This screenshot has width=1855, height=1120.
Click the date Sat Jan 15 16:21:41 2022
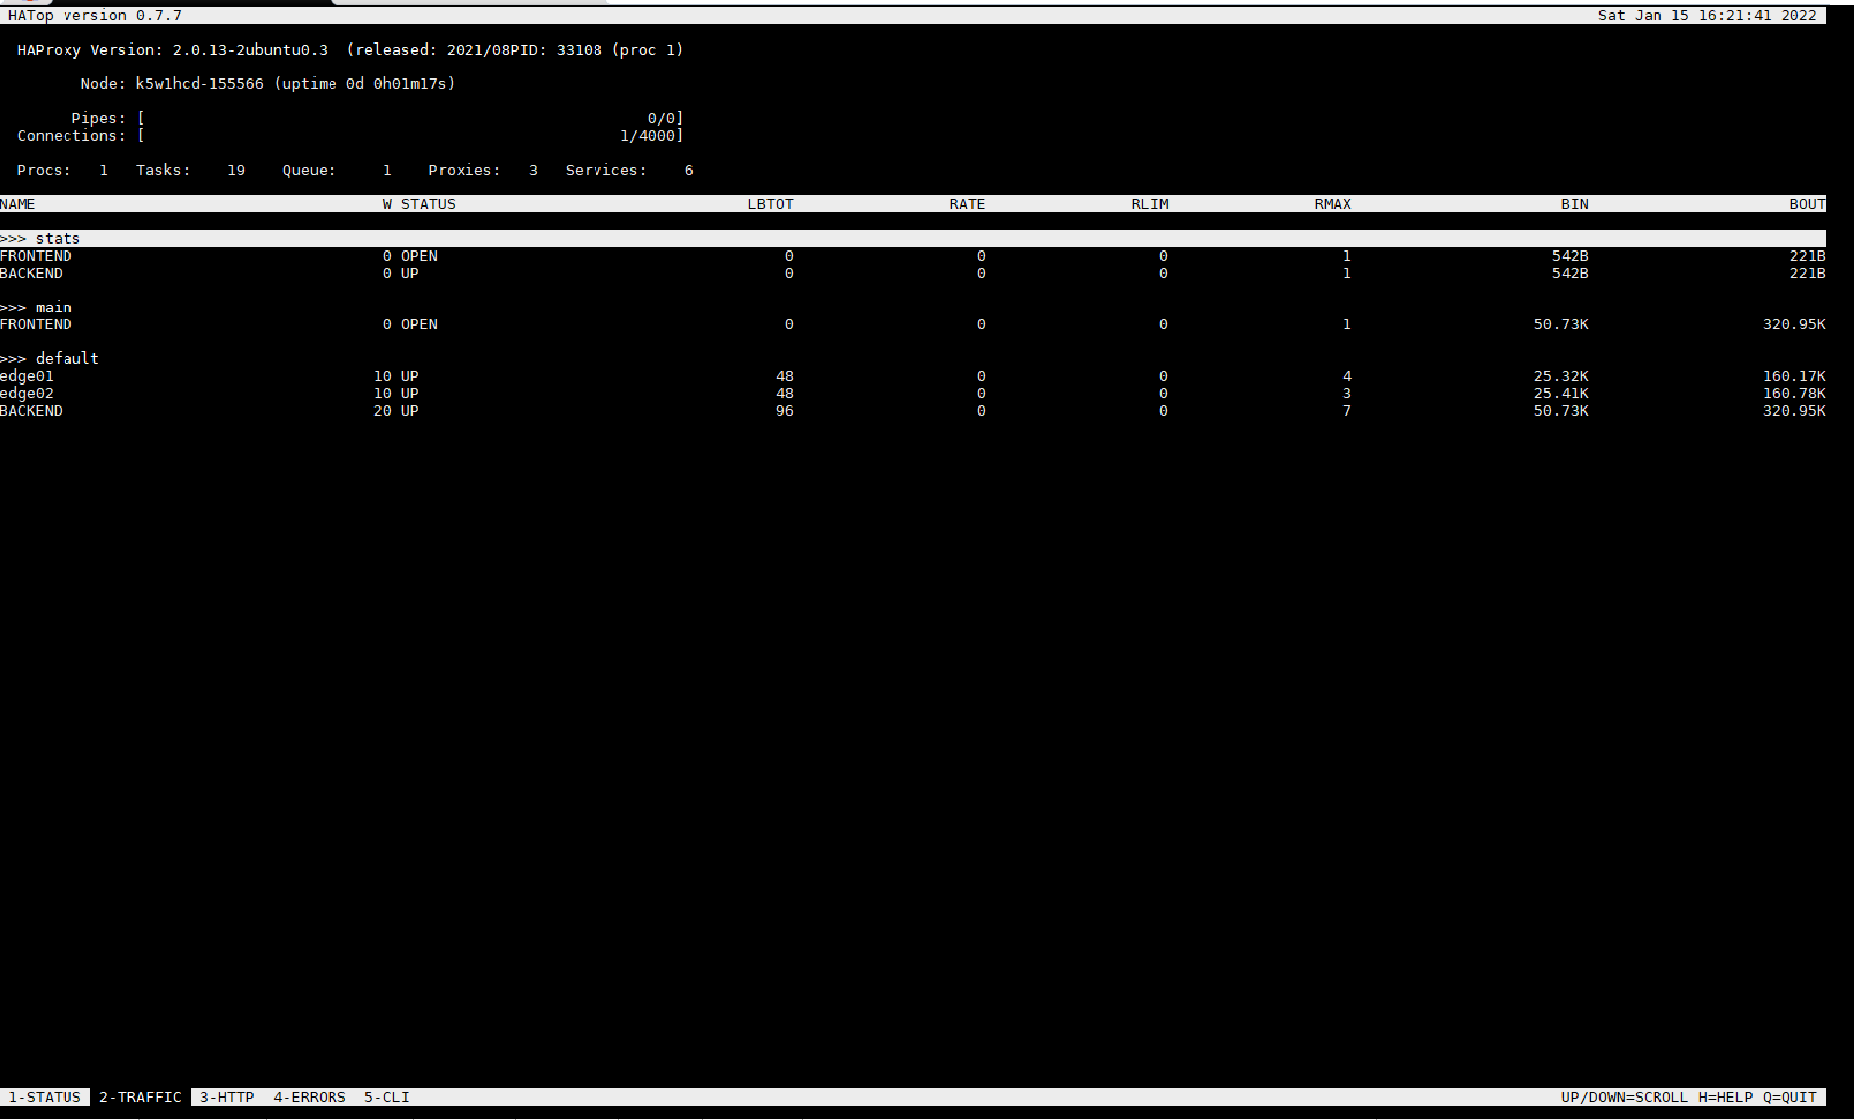[1707, 15]
